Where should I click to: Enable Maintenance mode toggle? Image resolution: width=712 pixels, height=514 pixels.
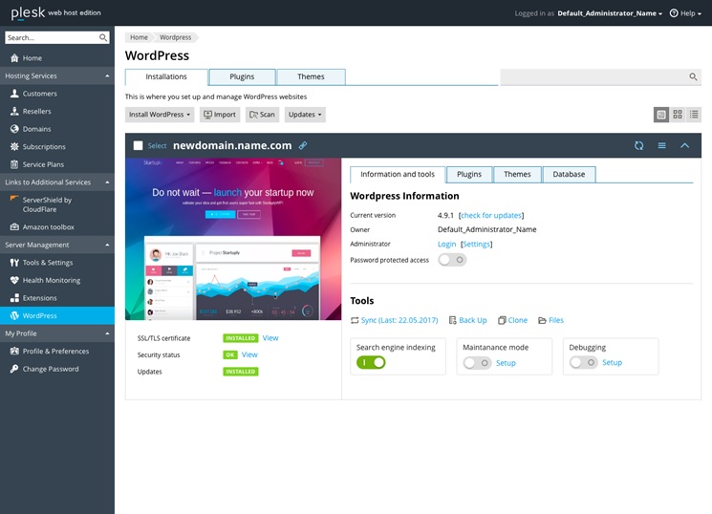[x=477, y=363]
